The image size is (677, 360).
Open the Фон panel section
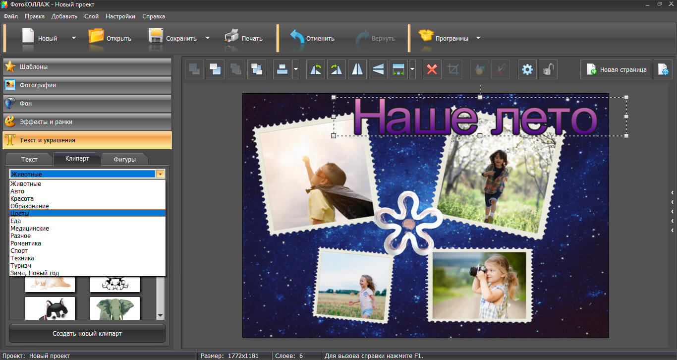pos(87,103)
